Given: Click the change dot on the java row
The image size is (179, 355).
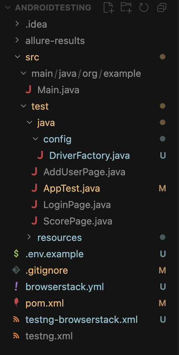Looking at the screenshot, I should [163, 122].
